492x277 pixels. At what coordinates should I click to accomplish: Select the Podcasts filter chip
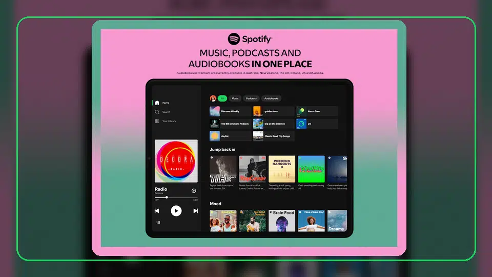[x=251, y=98]
